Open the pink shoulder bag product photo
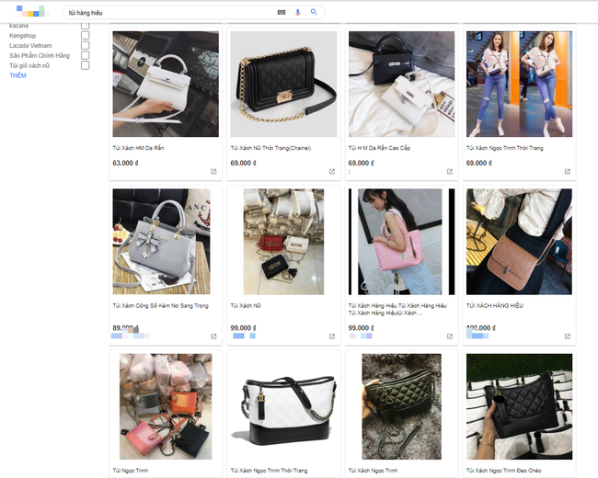Image resolution: width=598 pixels, height=478 pixels. click(x=401, y=241)
